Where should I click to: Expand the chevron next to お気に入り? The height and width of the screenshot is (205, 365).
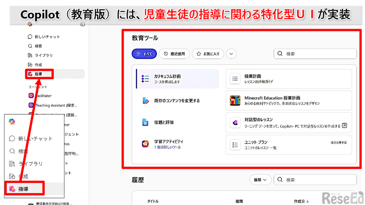231,54
